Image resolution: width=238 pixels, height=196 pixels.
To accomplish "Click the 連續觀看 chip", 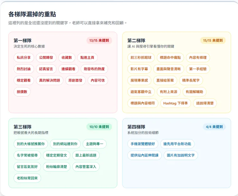I will (x=68, y=69).
